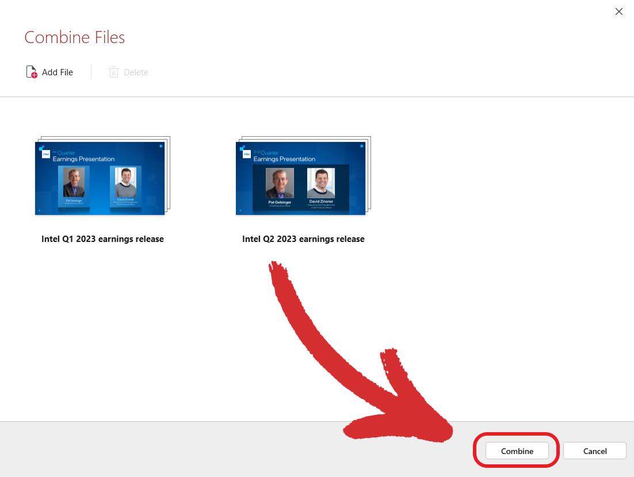634x477 pixels.
Task: Click the 'Add File' label text
Action: 58,72
